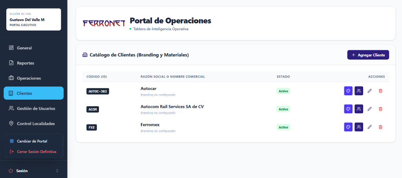Viewport: 402px width, 178px height.
Task: Open users icon for Autocar row
Action: click(359, 91)
